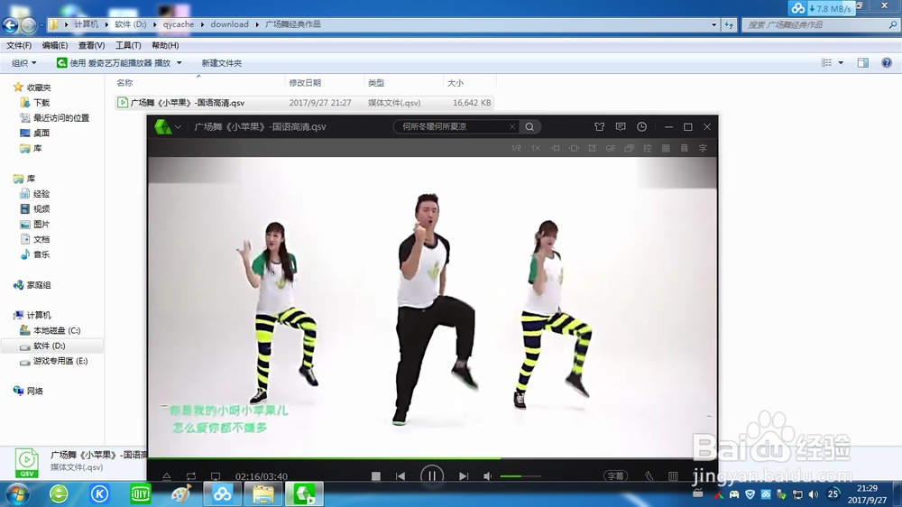902x507 pixels.
Task: Adjust the green volume slider
Action: coord(520,476)
